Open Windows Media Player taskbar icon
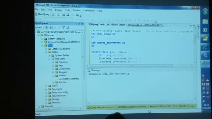Screen dimensions: 212x119 205,30
